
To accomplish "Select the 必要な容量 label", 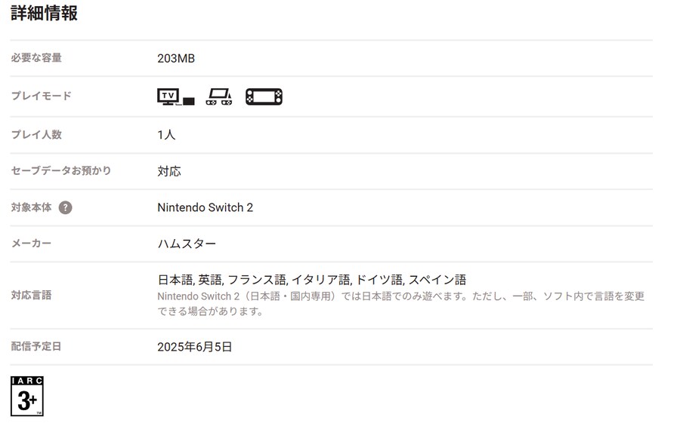I will [x=36, y=57].
